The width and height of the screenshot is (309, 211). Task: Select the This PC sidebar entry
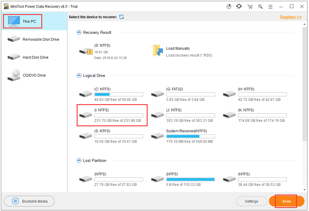coord(22,21)
